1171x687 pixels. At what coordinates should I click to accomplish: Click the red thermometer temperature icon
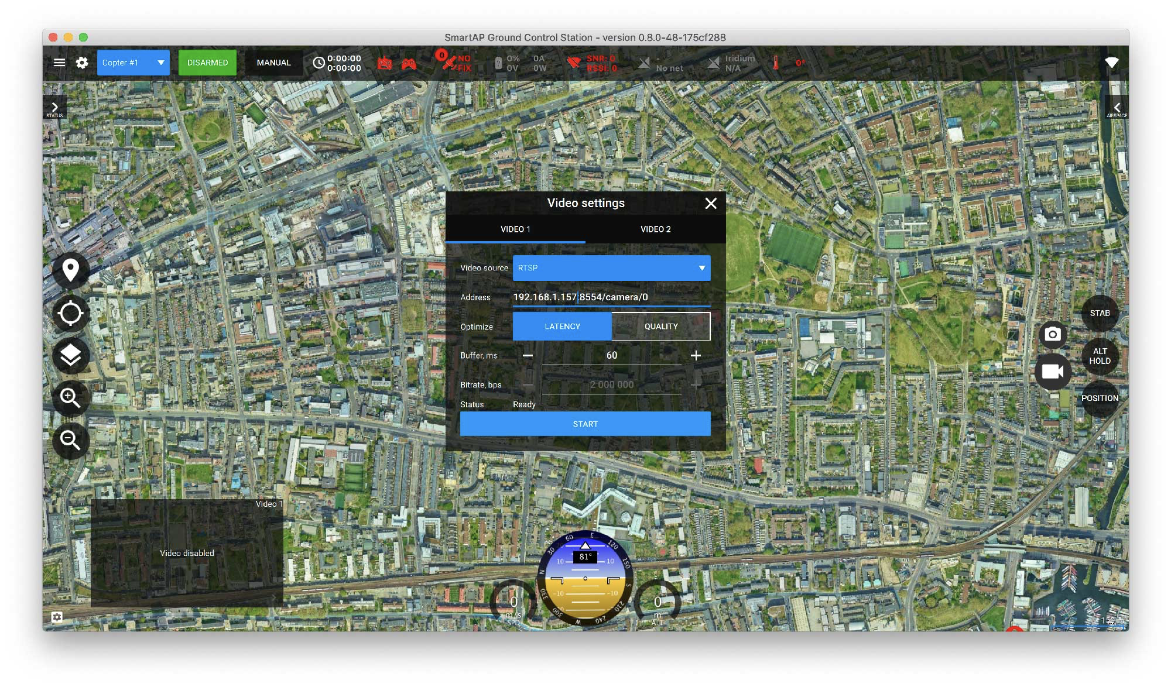tap(776, 63)
